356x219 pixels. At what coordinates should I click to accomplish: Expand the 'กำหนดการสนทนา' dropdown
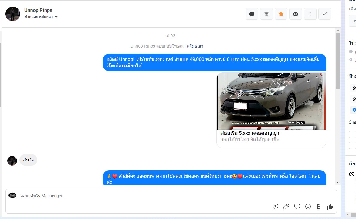coord(41,17)
